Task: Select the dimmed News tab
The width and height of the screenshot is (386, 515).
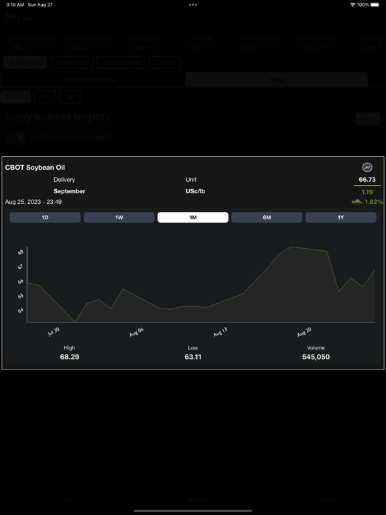Action: point(276,80)
